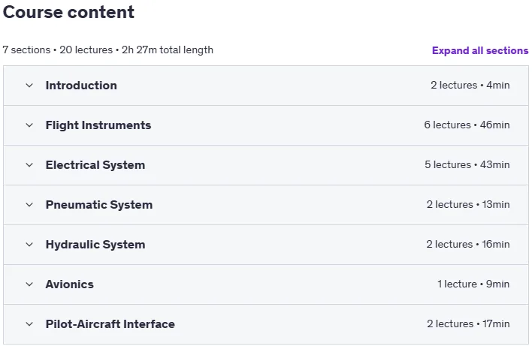
Task: Expand Pneumatic System section chevron
Action: [x=29, y=205]
